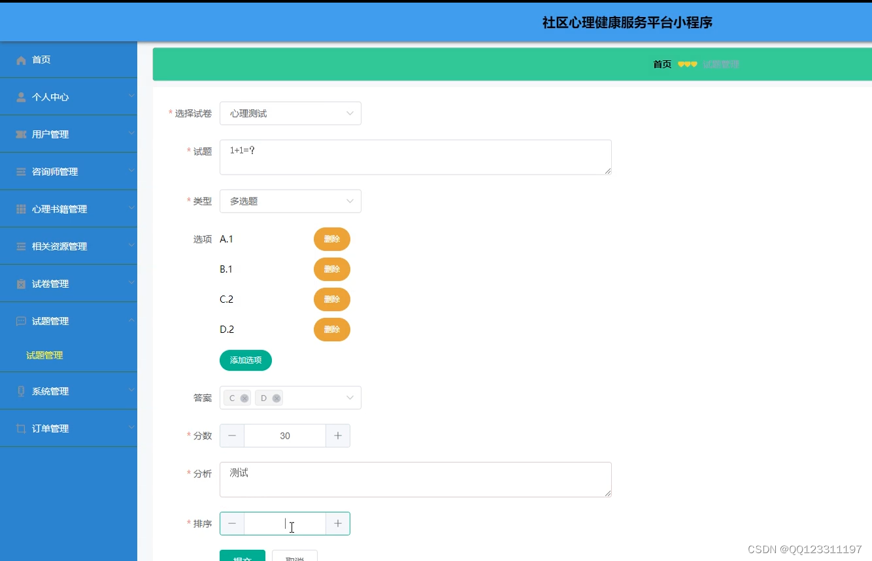The image size is (872, 561).
Task: Expand the 系统管理 menu chevron
Action: [x=131, y=390]
